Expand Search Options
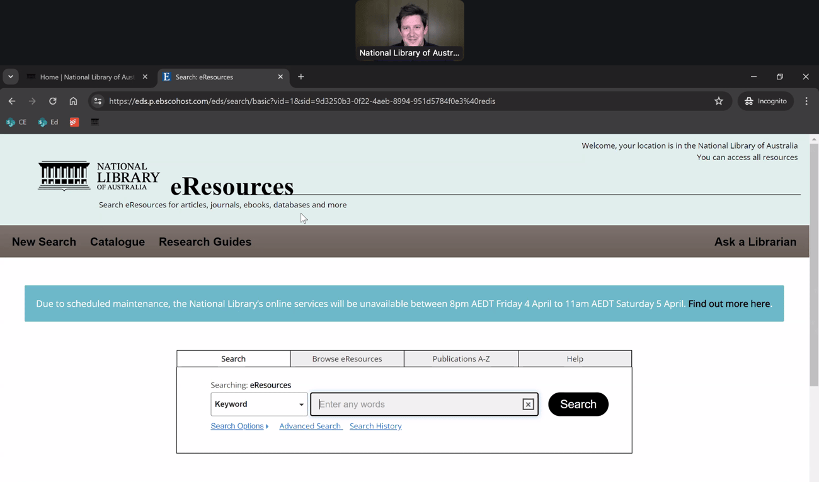819x482 pixels. pos(239,426)
